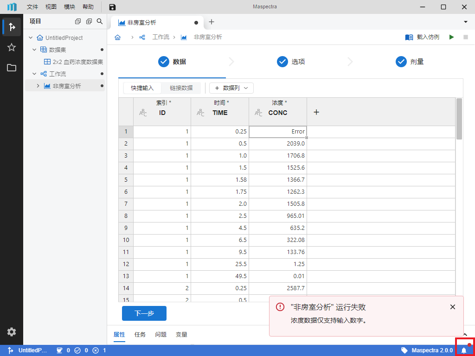
Task: Open the folder panel in the sidebar
Action: [x=12, y=68]
